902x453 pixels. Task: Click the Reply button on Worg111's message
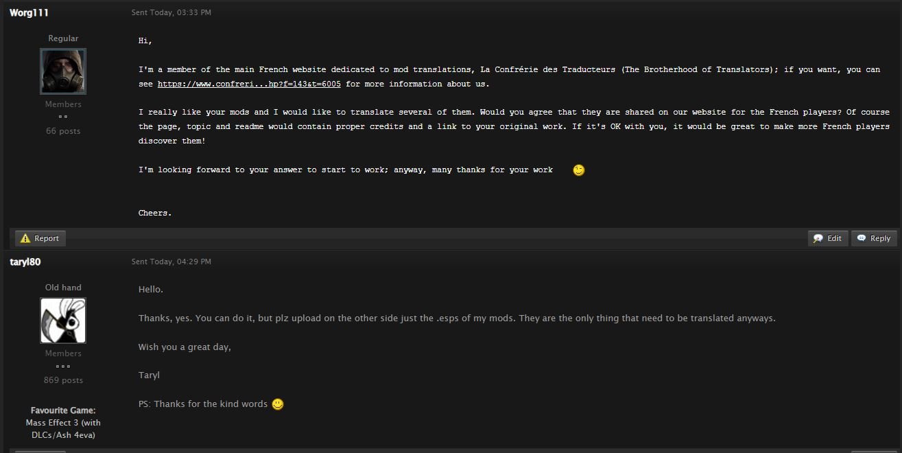pos(874,238)
